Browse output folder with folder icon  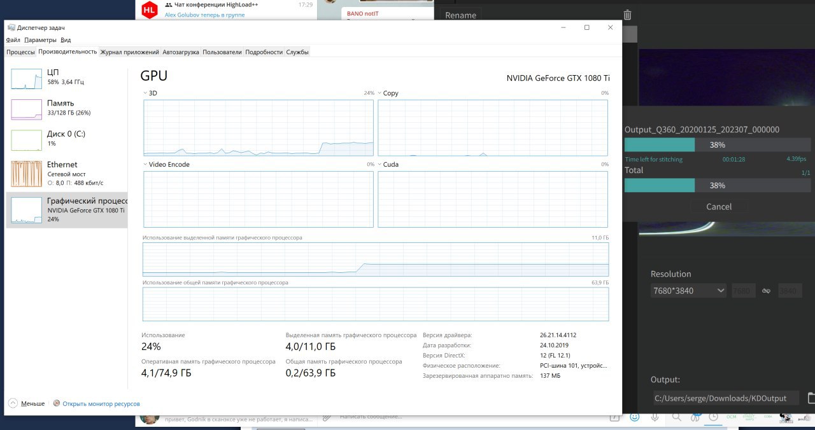(x=811, y=398)
